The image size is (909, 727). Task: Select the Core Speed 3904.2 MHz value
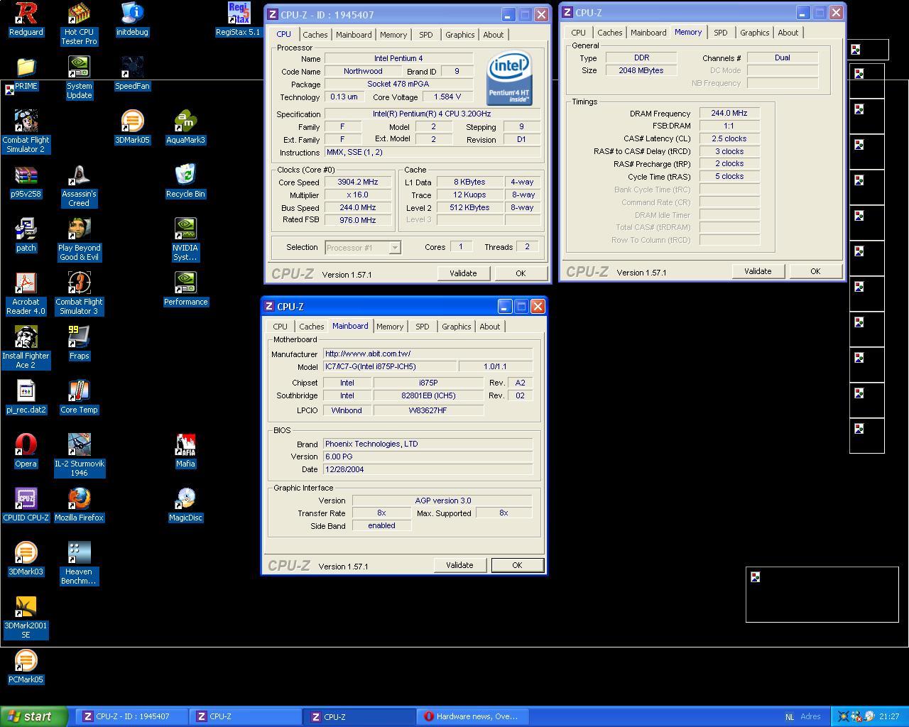point(357,182)
